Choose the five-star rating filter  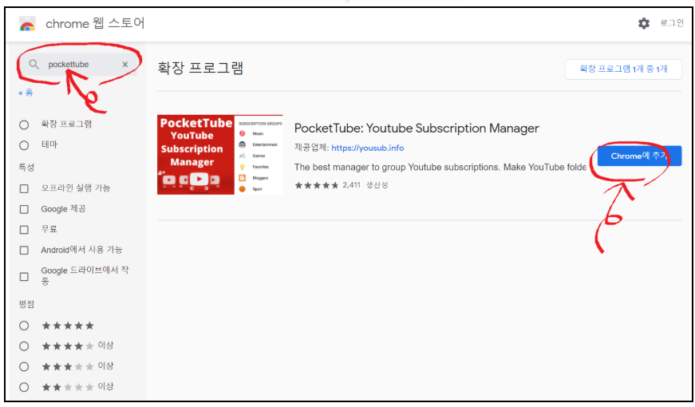[x=24, y=326]
